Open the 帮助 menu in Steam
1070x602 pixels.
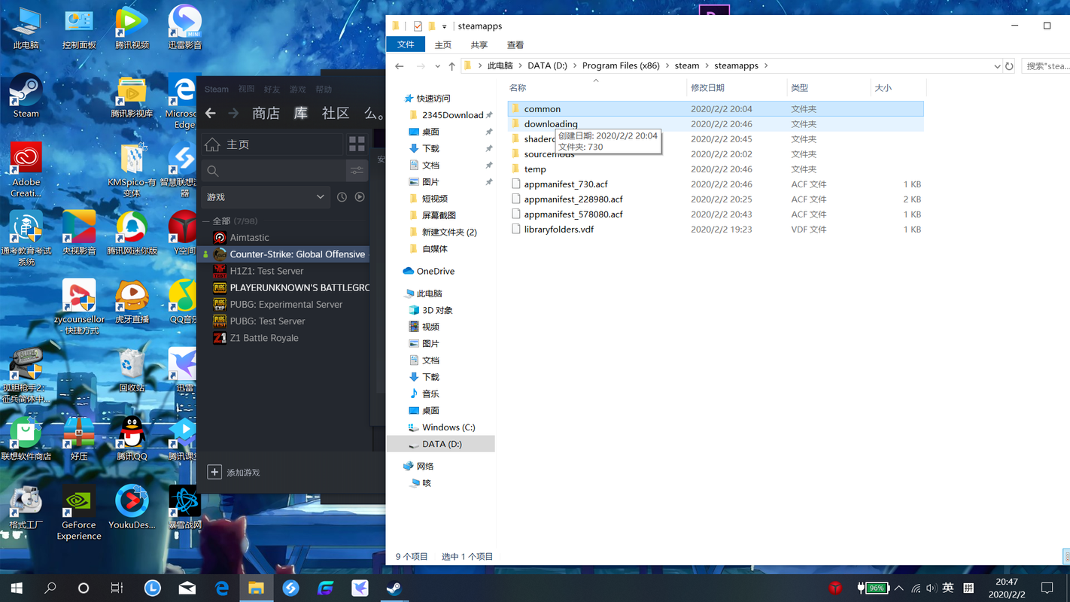pos(324,90)
